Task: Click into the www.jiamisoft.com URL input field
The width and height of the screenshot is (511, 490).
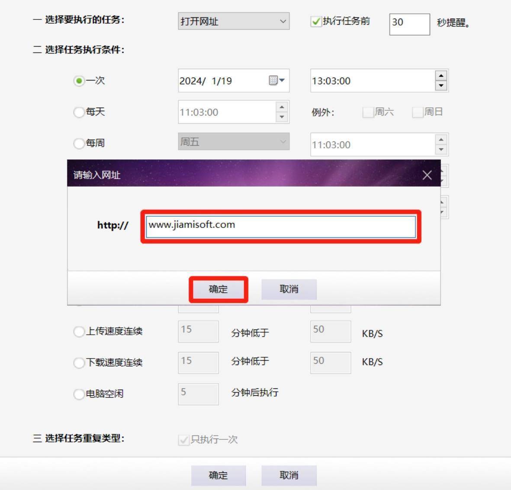Action: [280, 225]
